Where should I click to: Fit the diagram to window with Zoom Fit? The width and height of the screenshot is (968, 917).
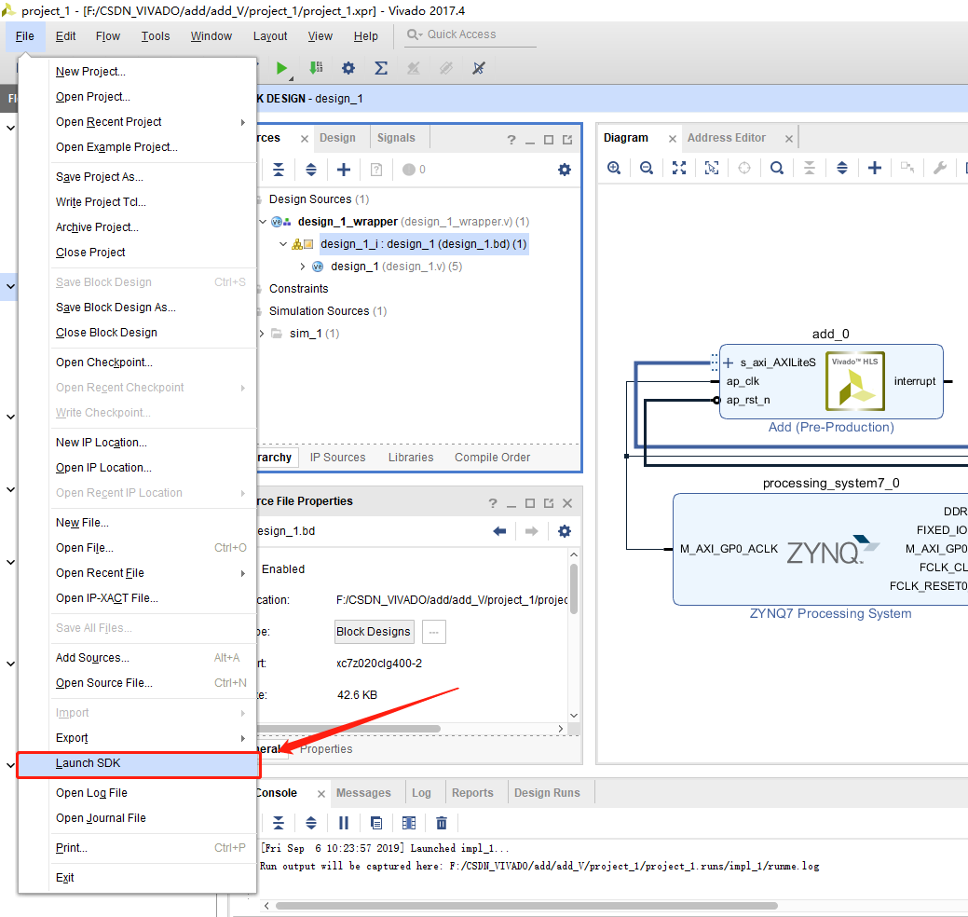pos(679,168)
